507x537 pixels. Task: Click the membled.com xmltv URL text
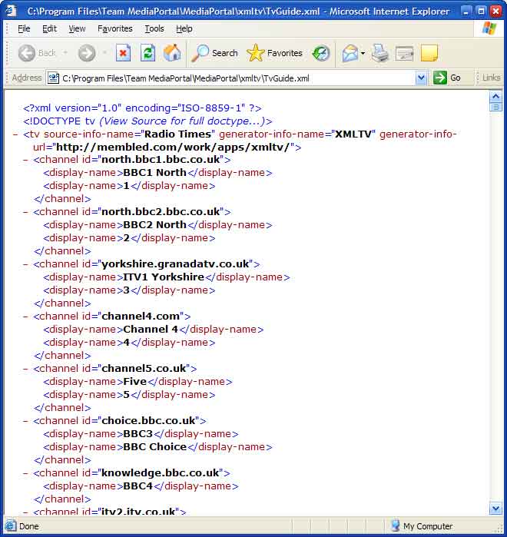coord(173,148)
